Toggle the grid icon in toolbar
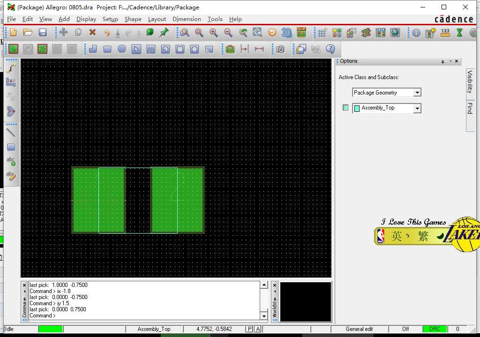 click(x=322, y=32)
